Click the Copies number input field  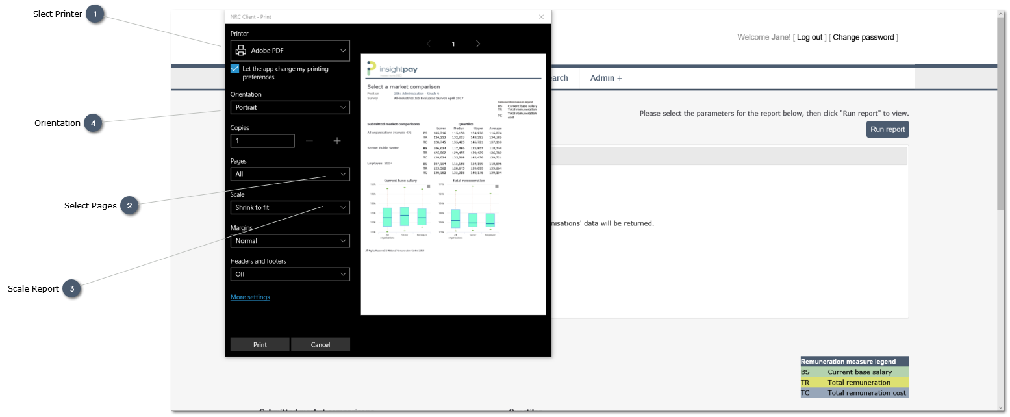262,141
